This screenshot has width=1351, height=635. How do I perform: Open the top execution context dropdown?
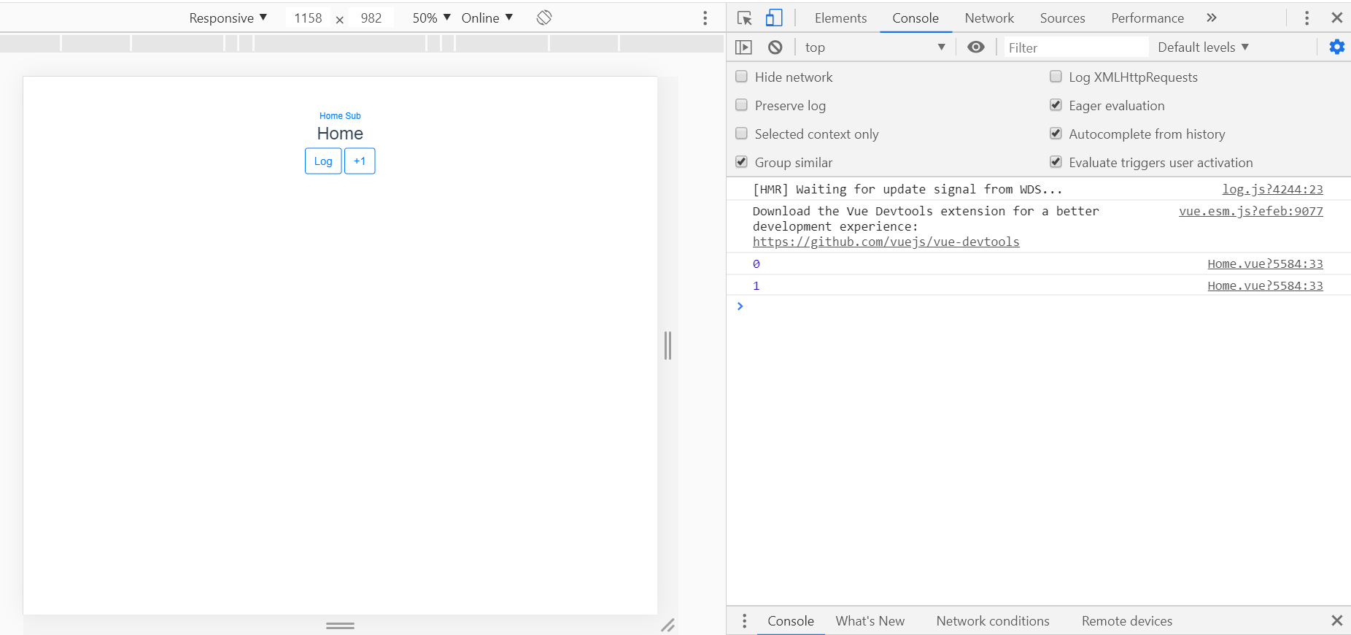tap(875, 47)
